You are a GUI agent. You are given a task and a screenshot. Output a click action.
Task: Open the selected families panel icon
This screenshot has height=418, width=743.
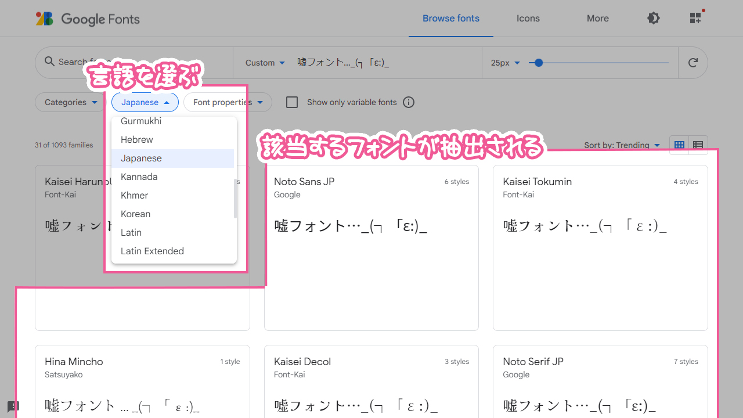click(x=696, y=18)
